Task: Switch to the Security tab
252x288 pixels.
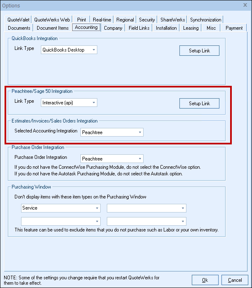Action: click(147, 19)
